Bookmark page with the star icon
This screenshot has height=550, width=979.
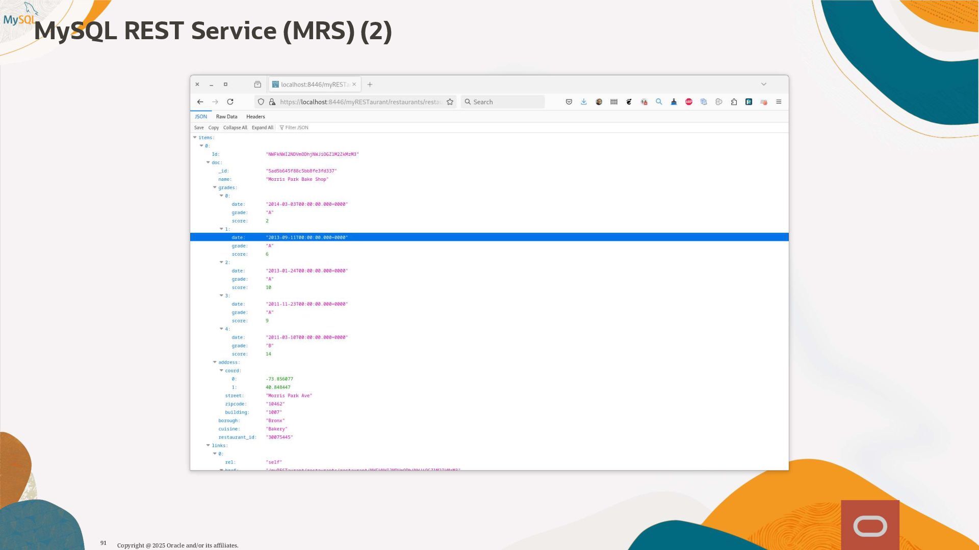point(450,102)
